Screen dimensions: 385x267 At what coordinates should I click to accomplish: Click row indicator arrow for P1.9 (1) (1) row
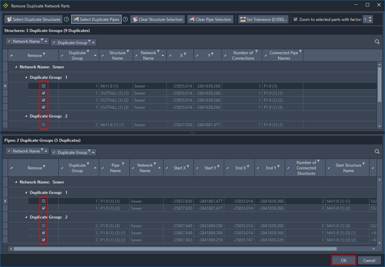pyautogui.click(x=5, y=201)
